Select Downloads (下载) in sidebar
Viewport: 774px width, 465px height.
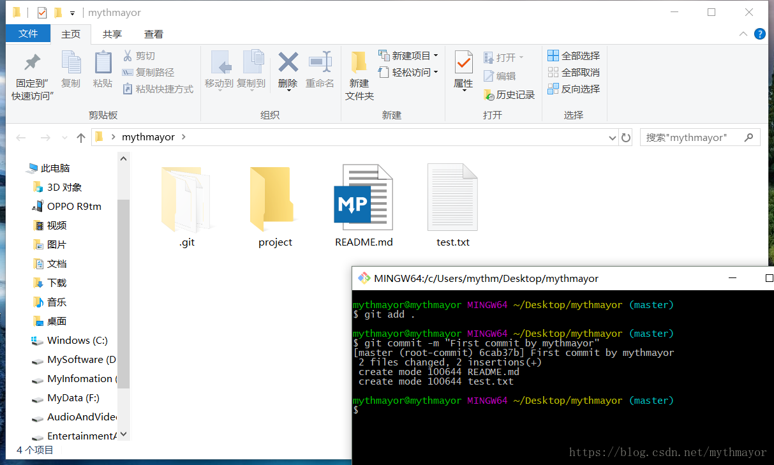(x=50, y=283)
